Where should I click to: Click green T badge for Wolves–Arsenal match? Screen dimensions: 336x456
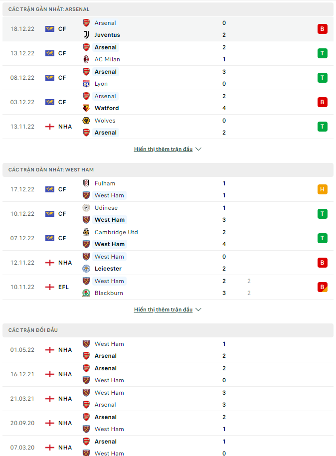click(x=323, y=127)
